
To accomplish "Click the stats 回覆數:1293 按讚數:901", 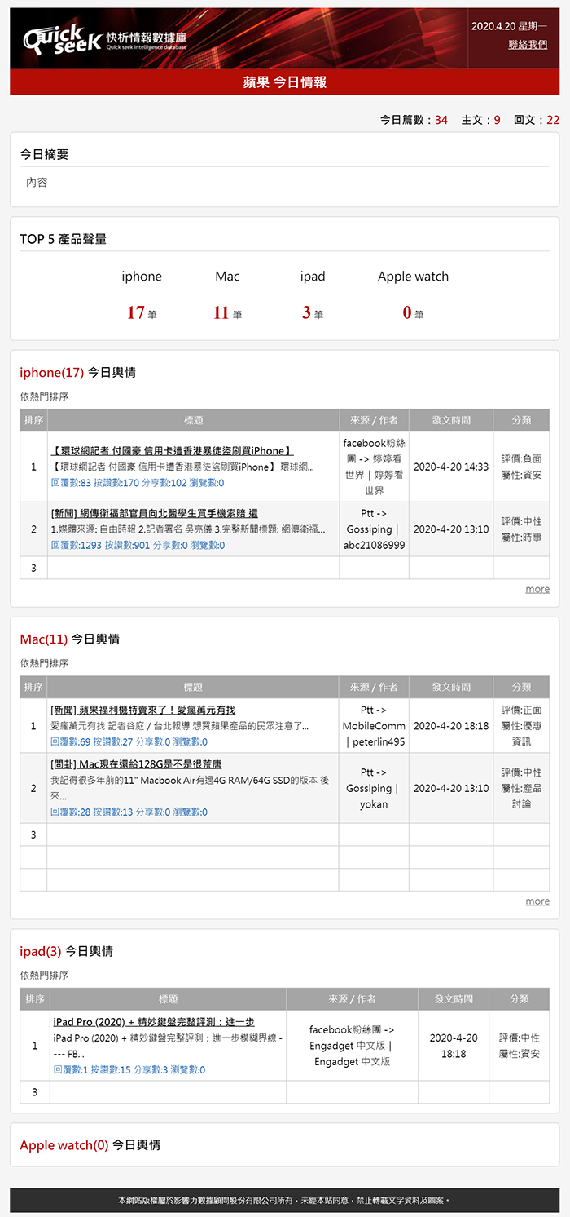I will [138, 545].
